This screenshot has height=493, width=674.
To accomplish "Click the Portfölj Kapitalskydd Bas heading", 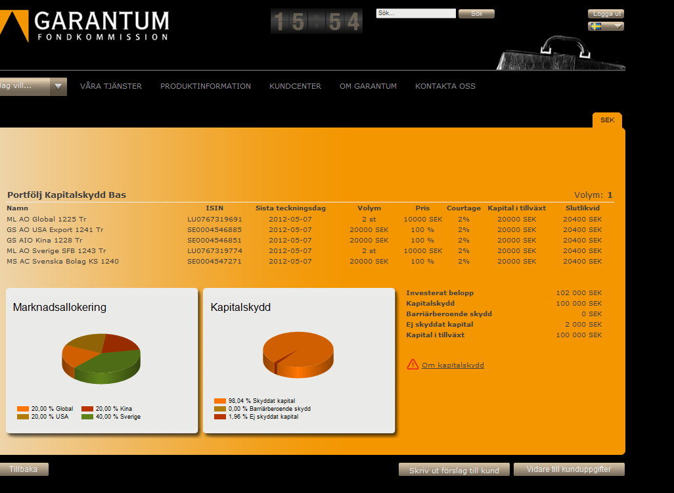I will point(66,195).
